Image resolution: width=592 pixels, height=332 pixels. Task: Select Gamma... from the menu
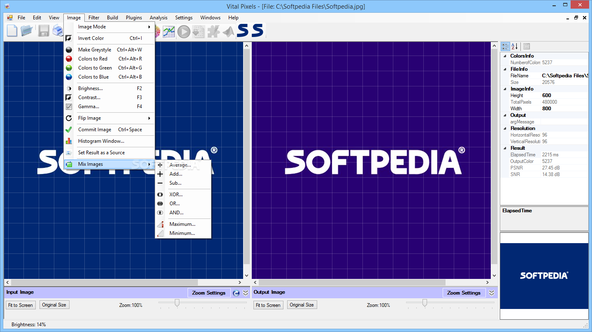[109, 107]
